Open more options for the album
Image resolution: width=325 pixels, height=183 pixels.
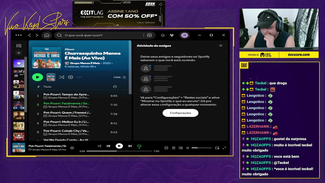[79, 77]
